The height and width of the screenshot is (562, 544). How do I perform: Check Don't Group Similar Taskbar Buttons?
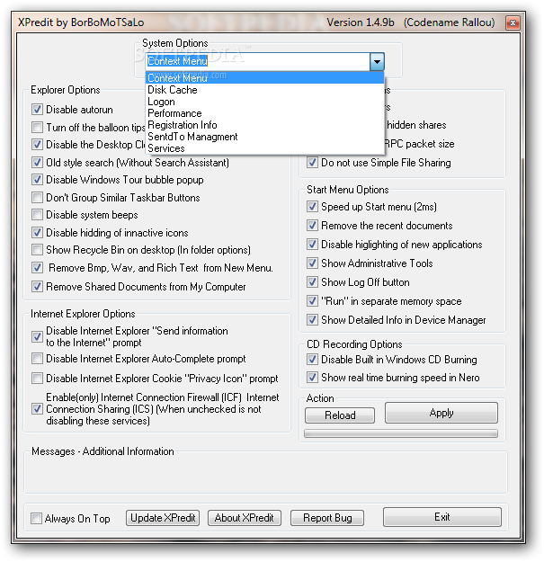[37, 198]
